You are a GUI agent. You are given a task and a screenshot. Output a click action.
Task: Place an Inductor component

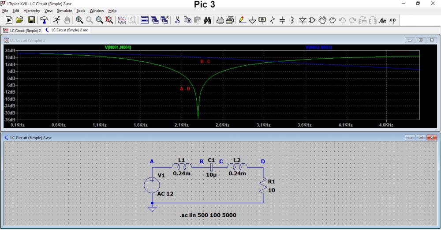tap(292, 20)
